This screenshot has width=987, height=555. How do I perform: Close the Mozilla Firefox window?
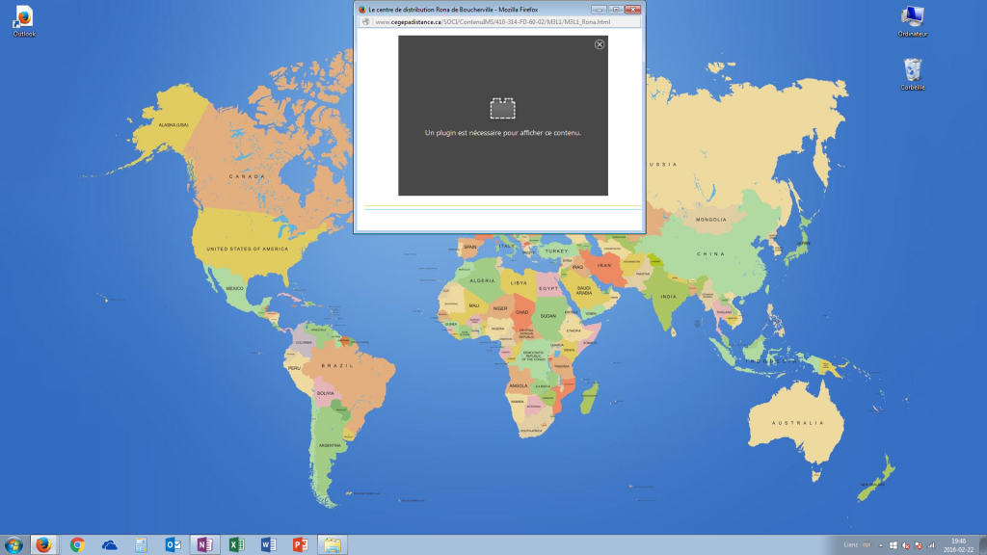[632, 10]
